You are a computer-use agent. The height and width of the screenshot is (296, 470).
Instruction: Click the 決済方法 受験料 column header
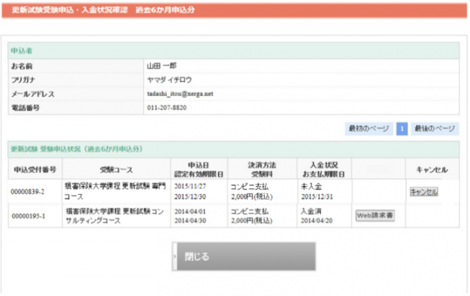[x=259, y=168]
